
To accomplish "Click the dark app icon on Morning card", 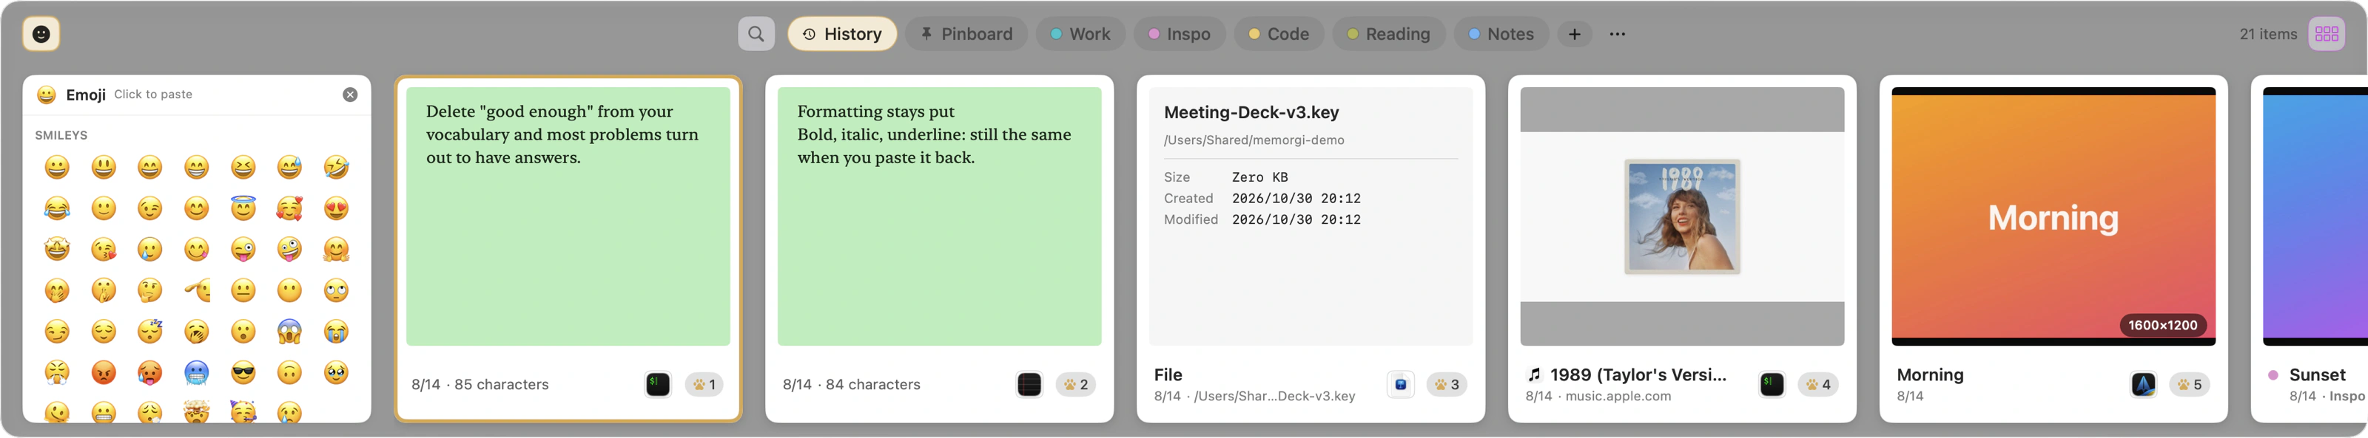I will click(2143, 385).
